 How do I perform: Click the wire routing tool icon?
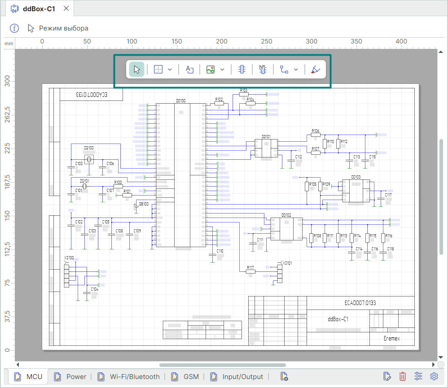coord(284,70)
